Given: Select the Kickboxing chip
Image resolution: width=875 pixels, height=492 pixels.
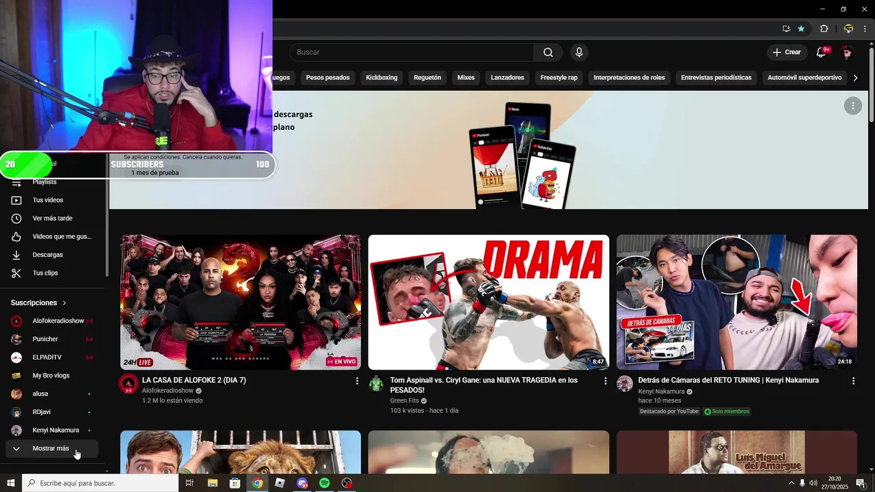Looking at the screenshot, I should (x=381, y=77).
